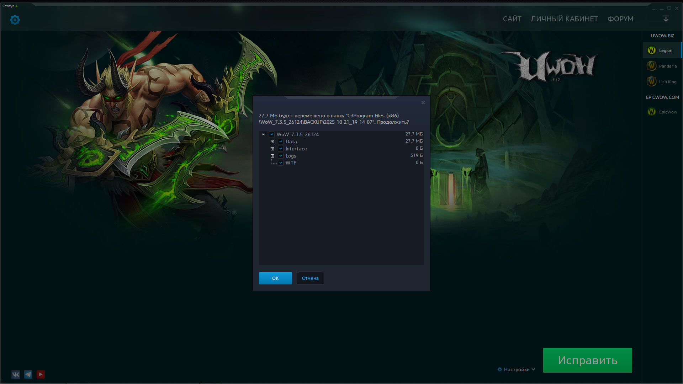Open settings via blue gear icon
683x384 pixels.
tap(15, 20)
